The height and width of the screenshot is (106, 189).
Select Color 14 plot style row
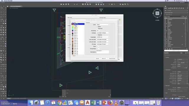78,45
